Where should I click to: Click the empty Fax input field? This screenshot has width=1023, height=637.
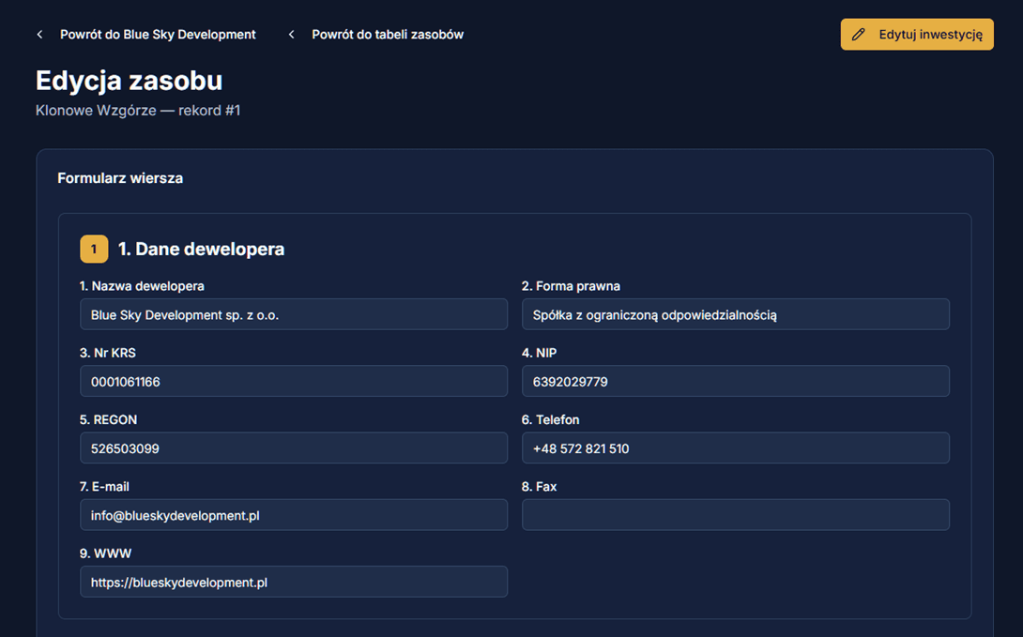point(735,515)
